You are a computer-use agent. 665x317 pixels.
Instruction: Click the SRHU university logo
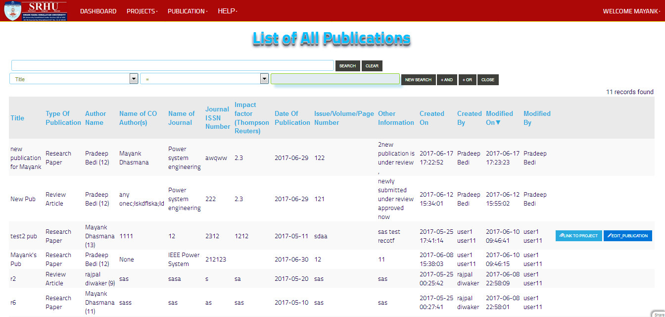(x=35, y=10)
